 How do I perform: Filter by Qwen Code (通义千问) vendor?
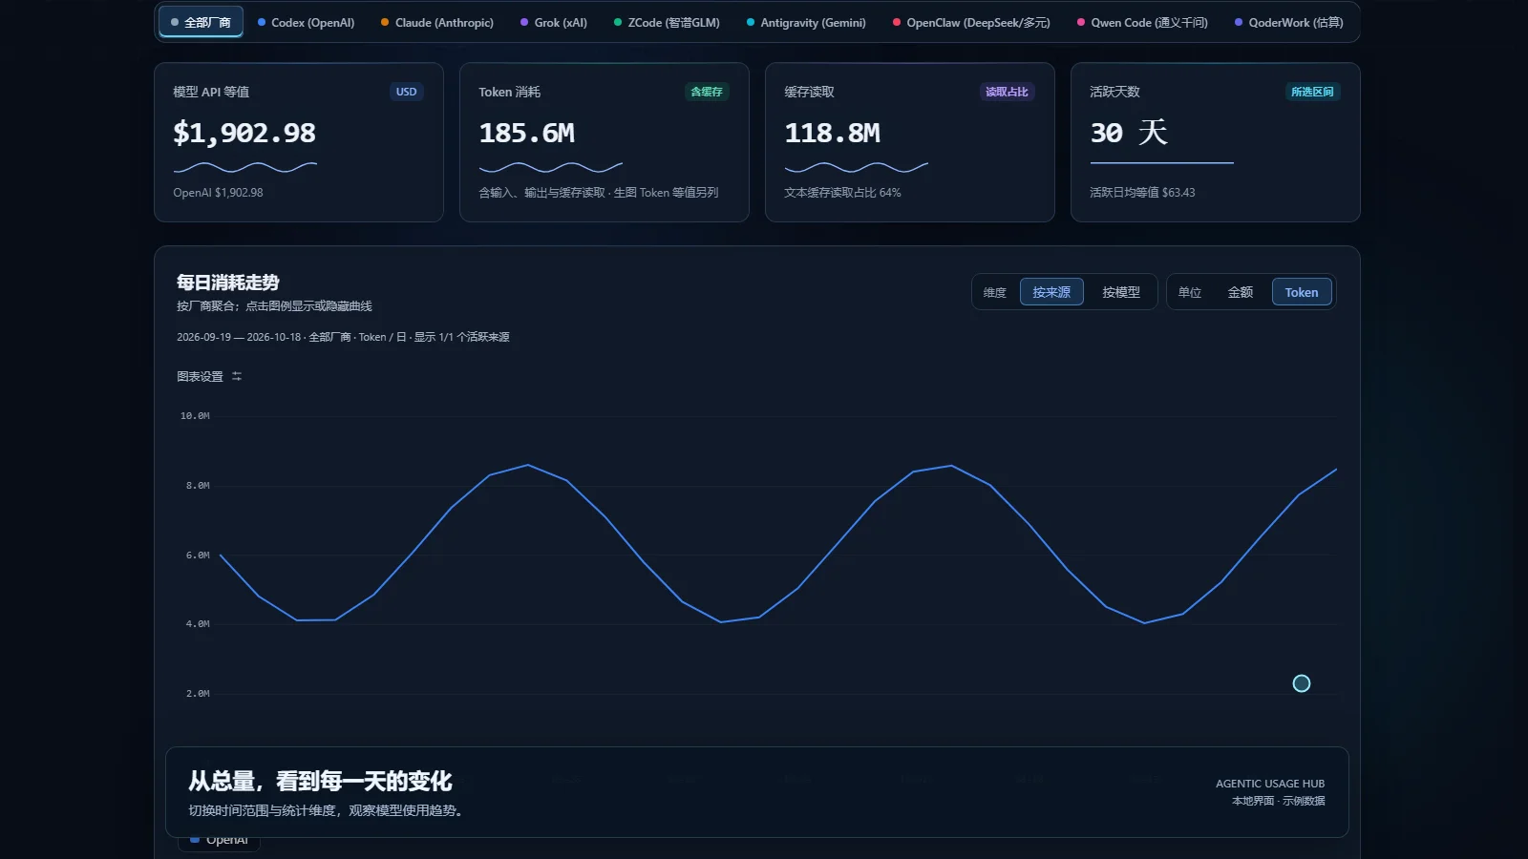tap(1142, 22)
